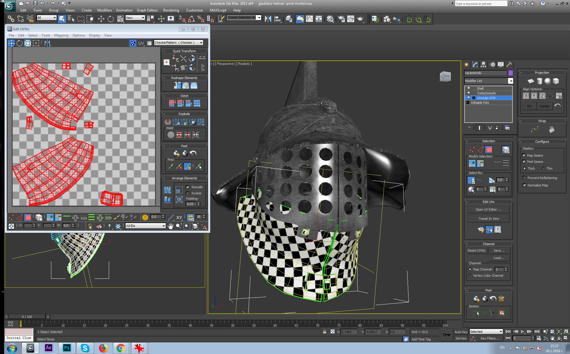The width and height of the screenshot is (570, 354).
Task: Select Polygon sub-object mode in UV editor bottom bar
Action: click(28, 218)
